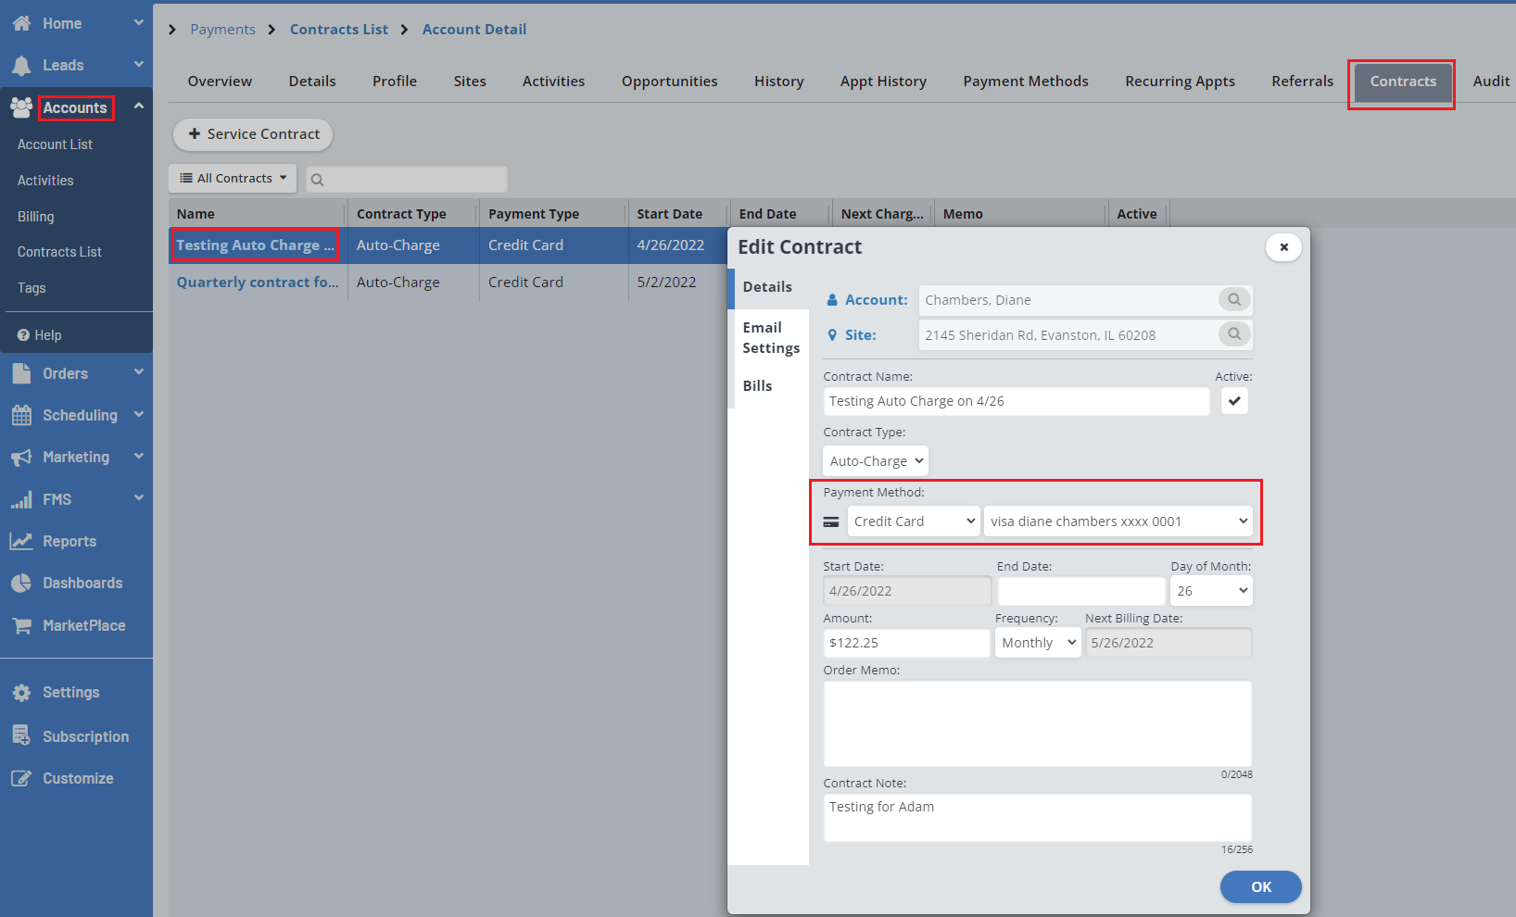Viewport: 1516px width, 917px height.
Task: Select the saved visa card dropdown
Action: pos(1118,521)
